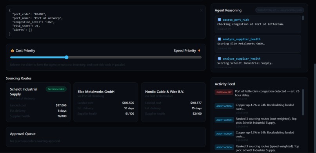
Task: Click the Agent Reasoning panel scrollbar
Action: tap(303, 18)
